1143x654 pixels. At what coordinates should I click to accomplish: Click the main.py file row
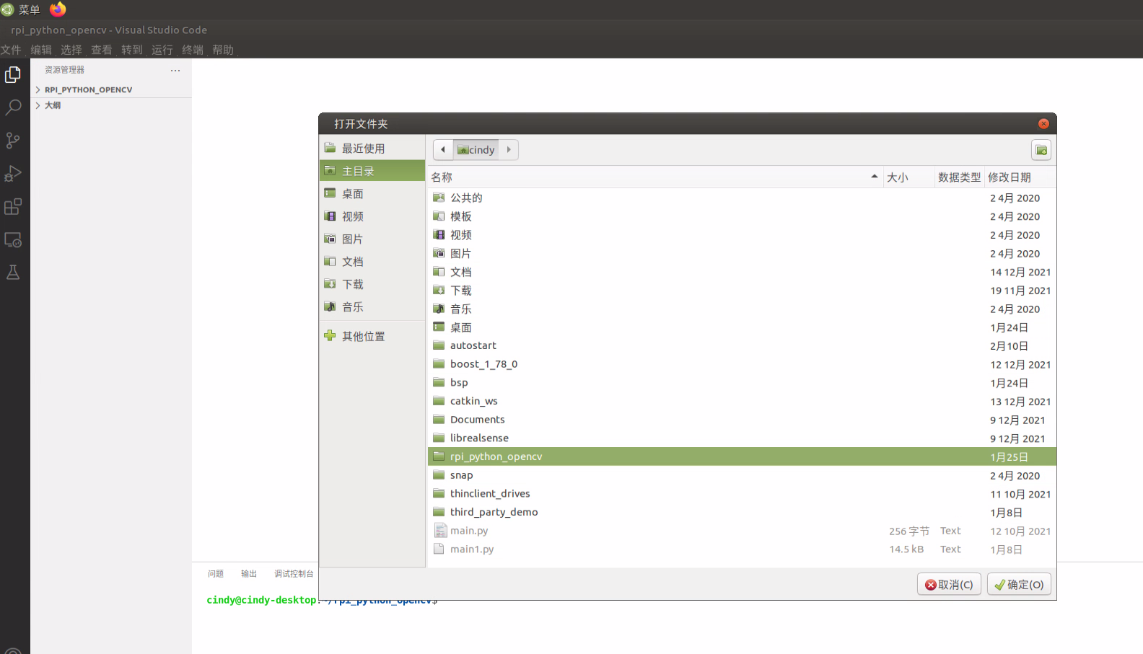pos(742,531)
